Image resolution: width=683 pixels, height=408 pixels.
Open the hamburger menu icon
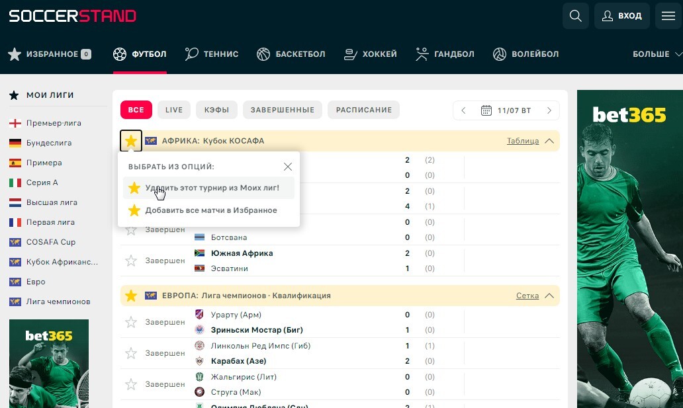tap(668, 16)
